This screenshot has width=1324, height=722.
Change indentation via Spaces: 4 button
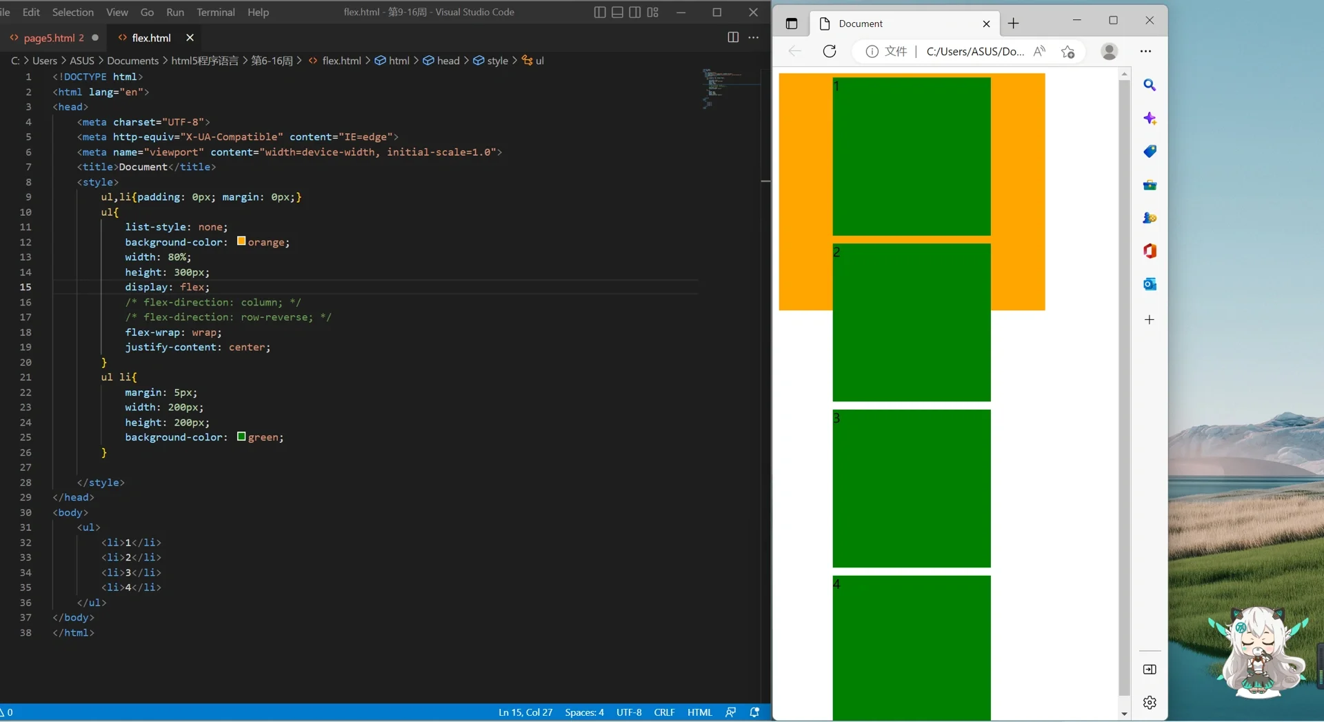click(x=584, y=712)
